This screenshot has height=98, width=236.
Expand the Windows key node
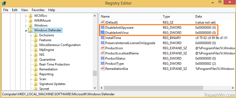tap(26, 26)
